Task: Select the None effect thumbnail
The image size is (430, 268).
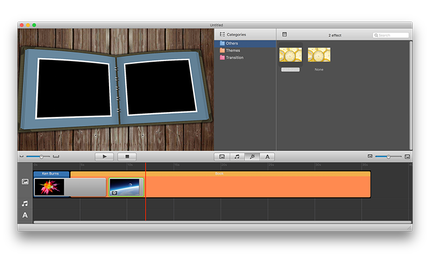Action: click(319, 55)
